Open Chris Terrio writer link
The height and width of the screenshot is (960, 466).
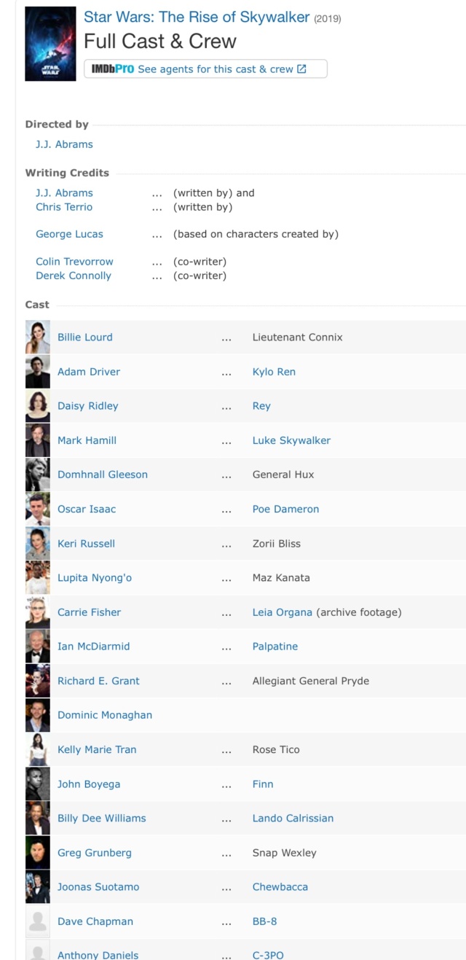click(64, 207)
